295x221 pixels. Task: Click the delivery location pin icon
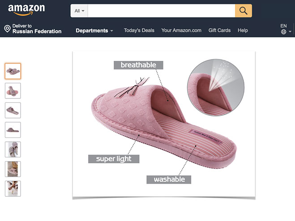[x=7, y=29]
